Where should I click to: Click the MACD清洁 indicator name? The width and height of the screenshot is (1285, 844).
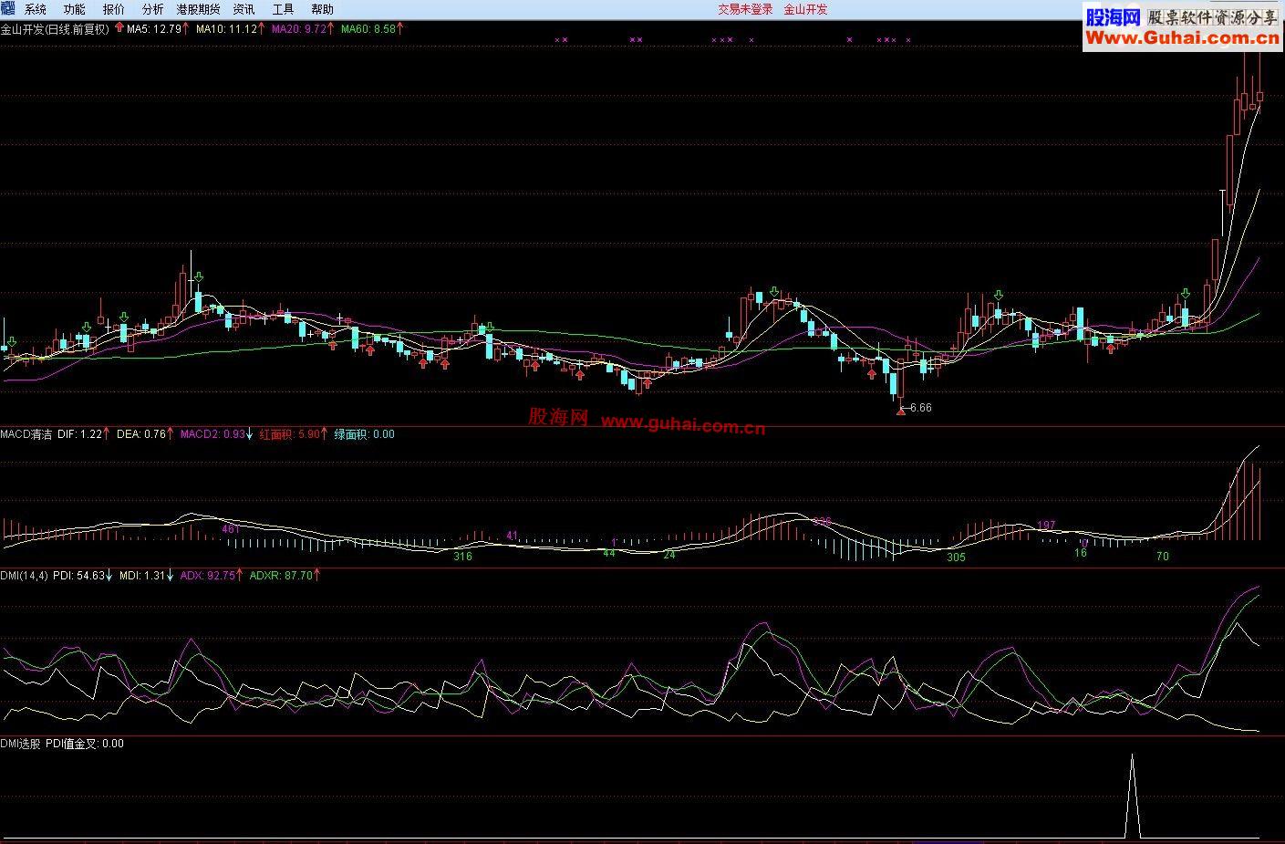pyautogui.click(x=26, y=434)
